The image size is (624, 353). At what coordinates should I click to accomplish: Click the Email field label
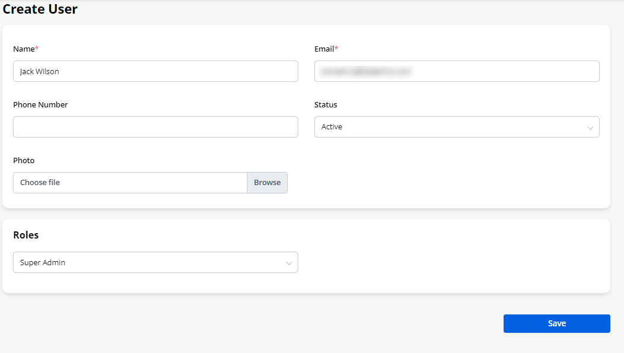[x=326, y=49]
